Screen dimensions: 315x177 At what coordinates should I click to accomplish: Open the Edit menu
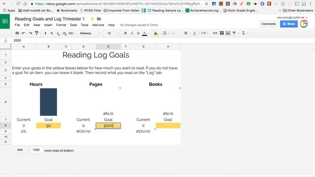tap(27, 25)
